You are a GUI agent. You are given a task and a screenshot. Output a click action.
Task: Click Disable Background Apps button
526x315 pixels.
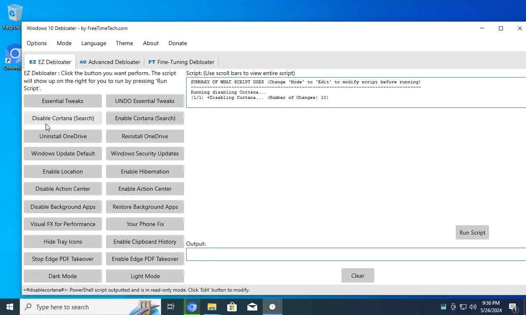click(62, 207)
